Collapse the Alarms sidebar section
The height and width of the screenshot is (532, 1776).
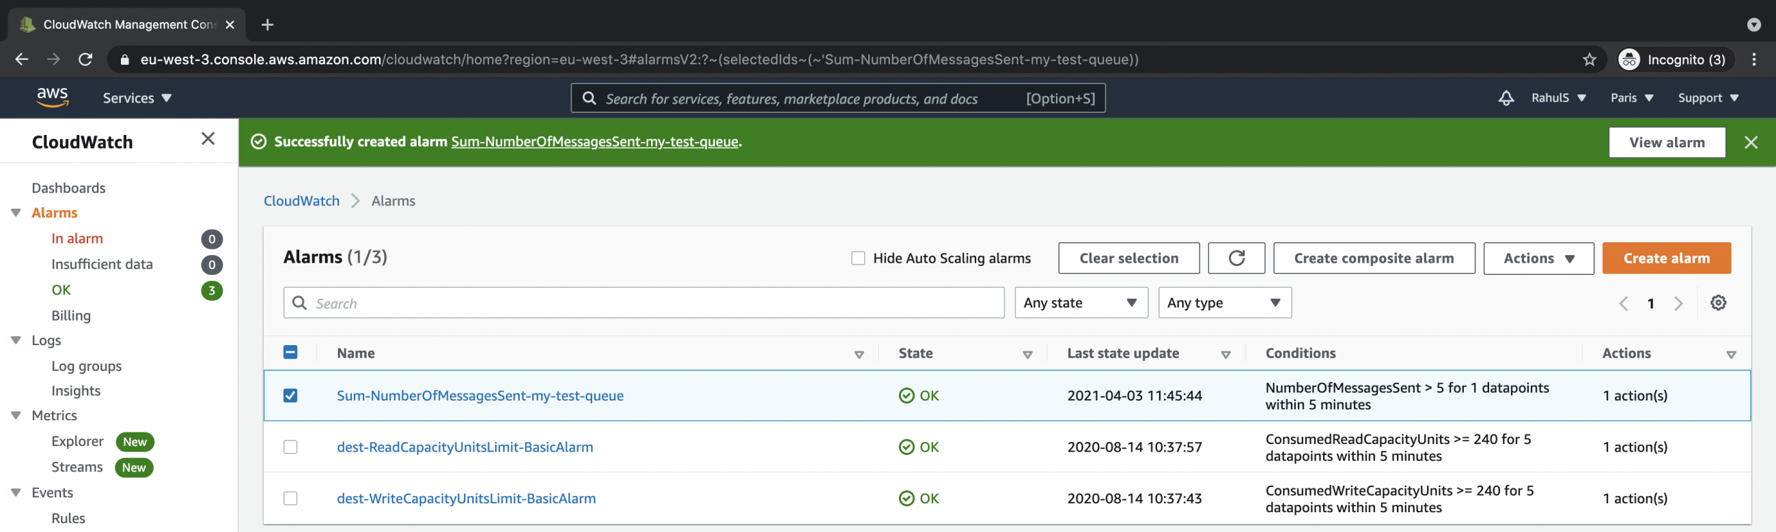pos(16,213)
